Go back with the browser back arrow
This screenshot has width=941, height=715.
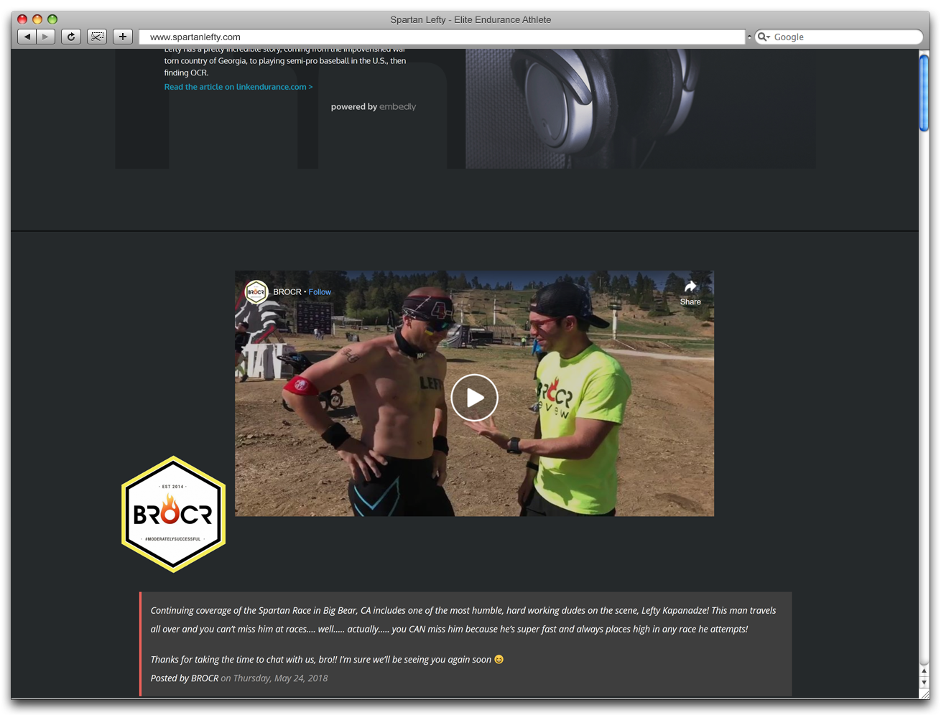tap(27, 37)
